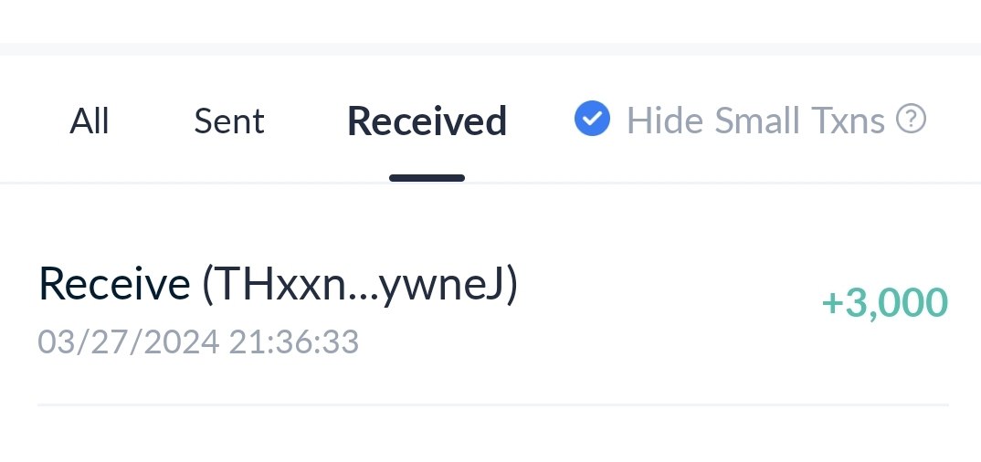Viewport: 981px width, 462px height.
Task: Disable hiding of small transactions
Action: point(592,118)
